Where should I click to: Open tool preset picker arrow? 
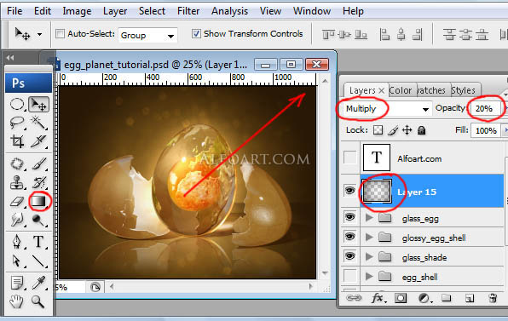pyautogui.click(x=39, y=34)
